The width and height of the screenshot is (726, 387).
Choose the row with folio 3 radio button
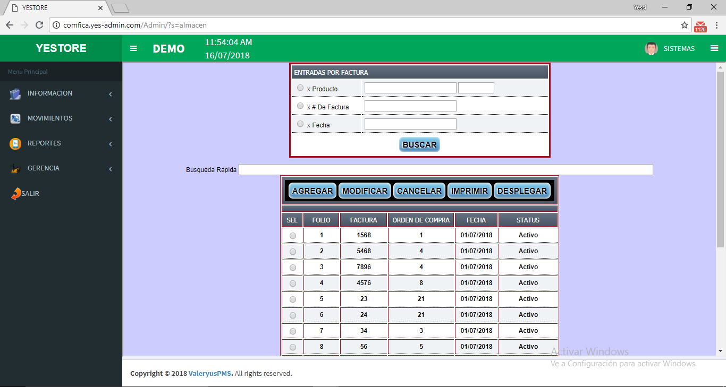coord(293,268)
